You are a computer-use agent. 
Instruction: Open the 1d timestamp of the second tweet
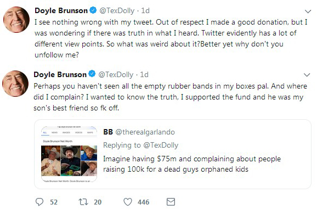click(144, 74)
